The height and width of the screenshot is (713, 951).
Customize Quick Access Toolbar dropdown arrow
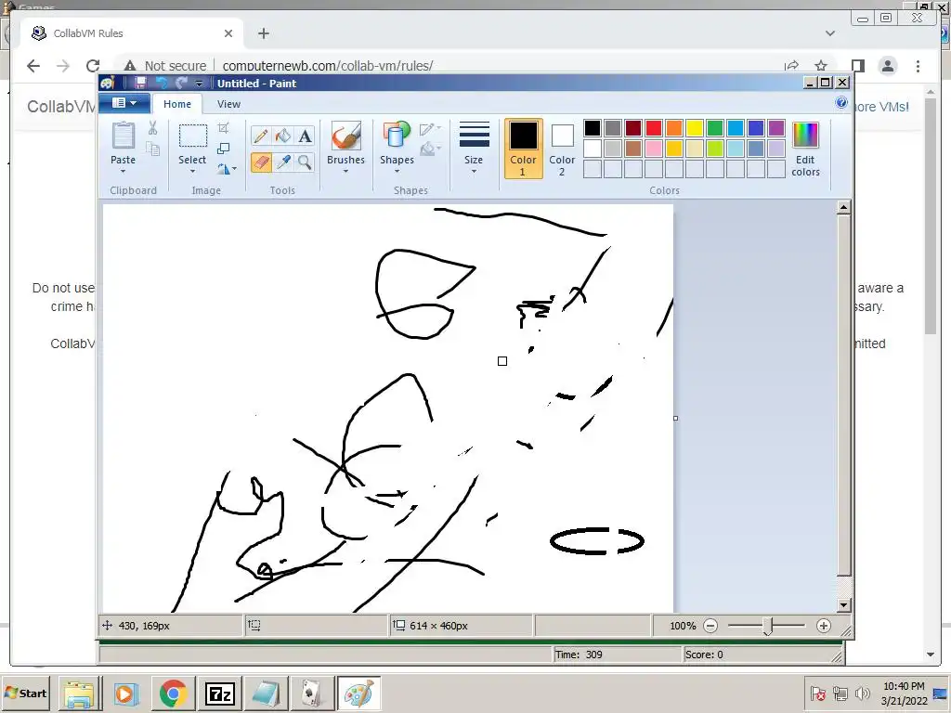tap(199, 83)
